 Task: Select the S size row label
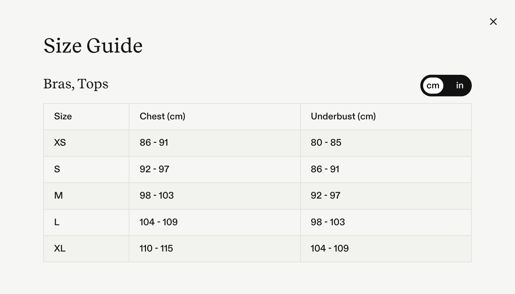(57, 169)
